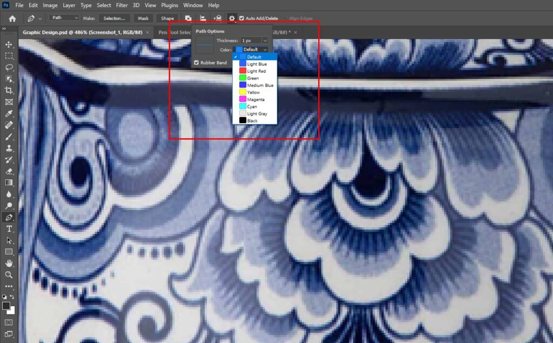
Task: Toggle the Auto Add/Delete checkbox
Action: (241, 18)
